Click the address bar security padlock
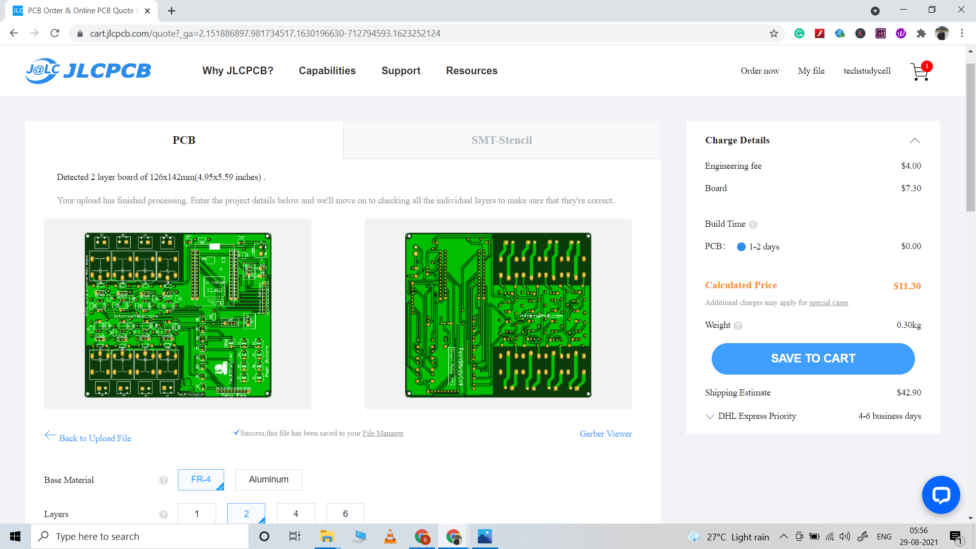976x549 pixels. click(x=79, y=34)
